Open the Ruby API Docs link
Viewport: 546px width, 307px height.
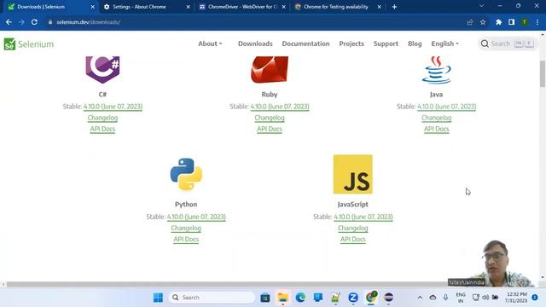tap(270, 129)
